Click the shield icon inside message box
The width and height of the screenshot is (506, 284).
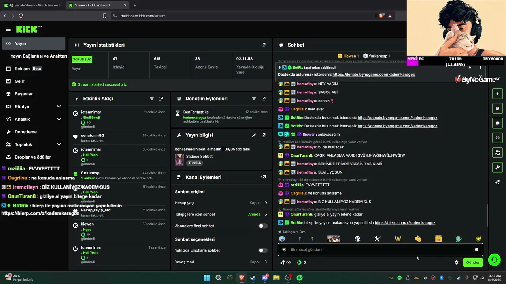[284, 250]
